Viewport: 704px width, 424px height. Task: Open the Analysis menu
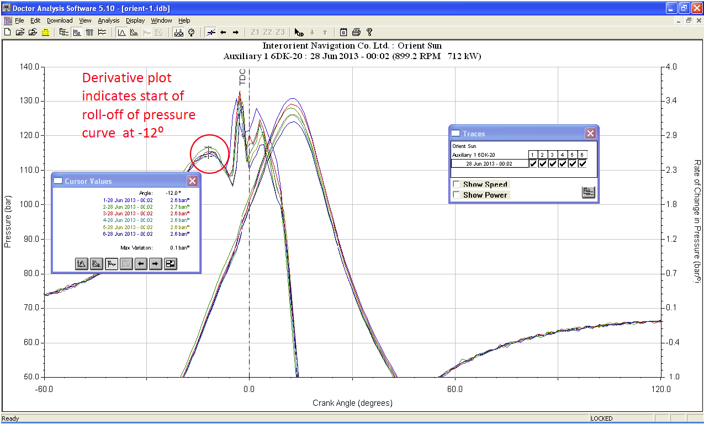[x=109, y=20]
